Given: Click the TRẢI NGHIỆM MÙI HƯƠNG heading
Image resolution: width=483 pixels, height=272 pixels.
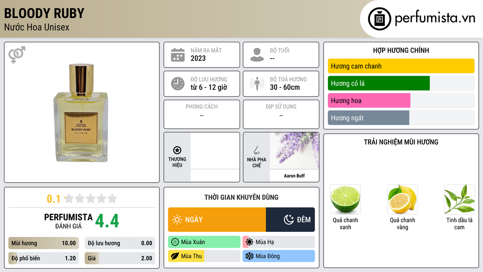Looking at the screenshot, I should coord(401,142).
